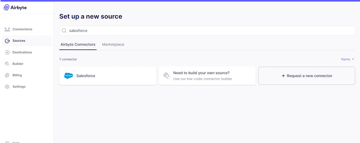Click the Salesforce cloud logo

point(69,76)
